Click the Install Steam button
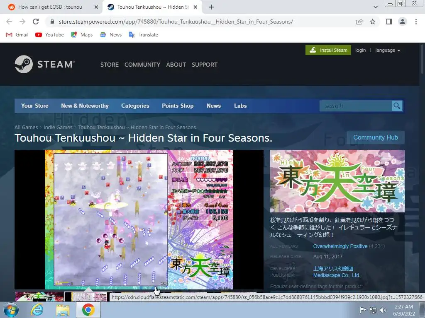 [328, 50]
